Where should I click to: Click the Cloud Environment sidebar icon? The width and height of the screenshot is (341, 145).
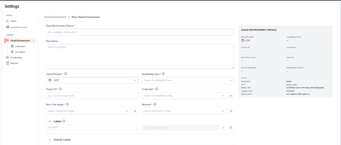coord(7,40)
